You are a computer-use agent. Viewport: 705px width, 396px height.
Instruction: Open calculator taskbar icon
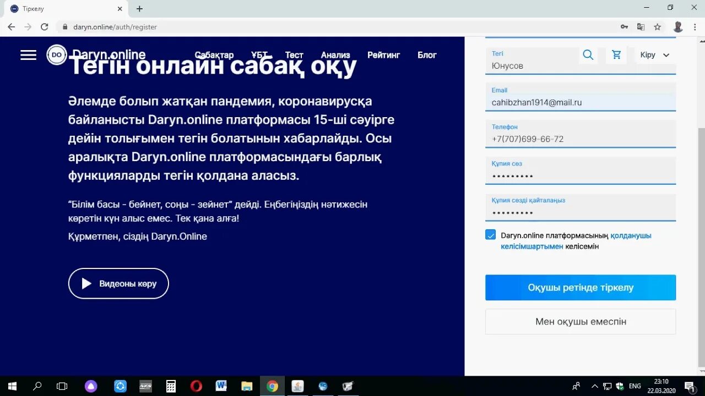click(171, 386)
